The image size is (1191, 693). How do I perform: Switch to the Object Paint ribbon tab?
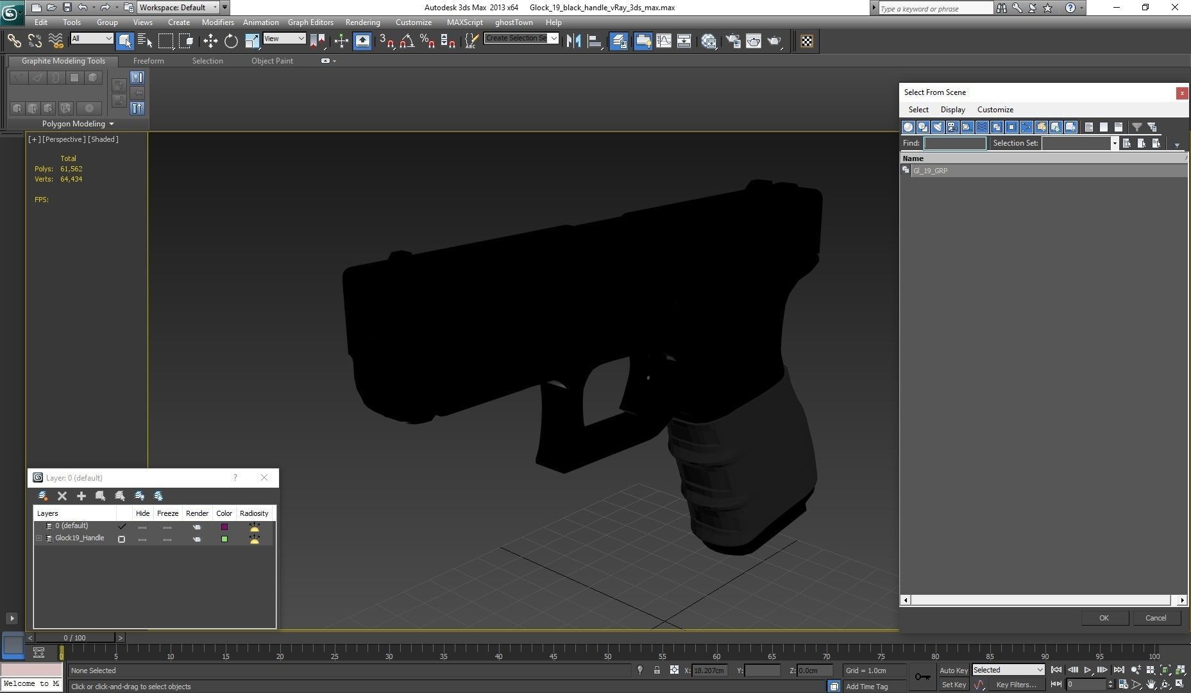tap(272, 61)
